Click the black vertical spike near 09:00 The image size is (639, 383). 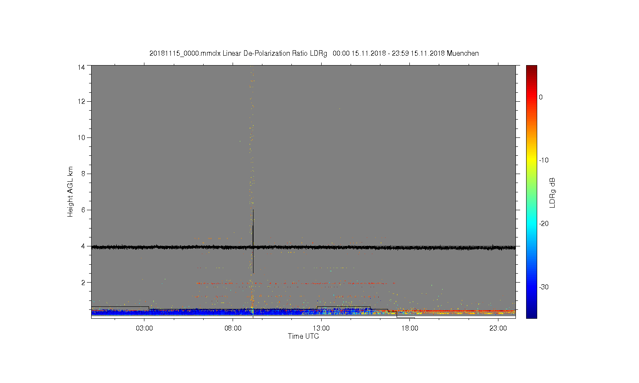(253, 241)
